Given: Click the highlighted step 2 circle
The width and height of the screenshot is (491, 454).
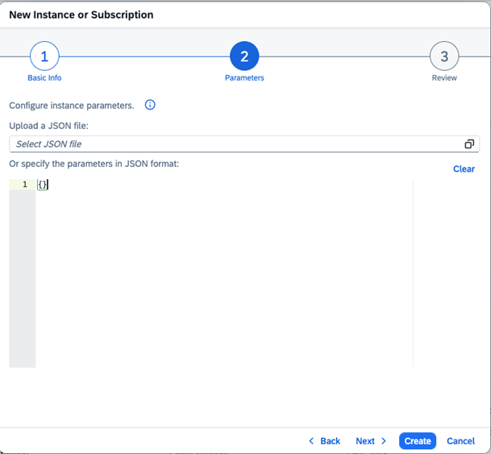Looking at the screenshot, I should pos(244,56).
